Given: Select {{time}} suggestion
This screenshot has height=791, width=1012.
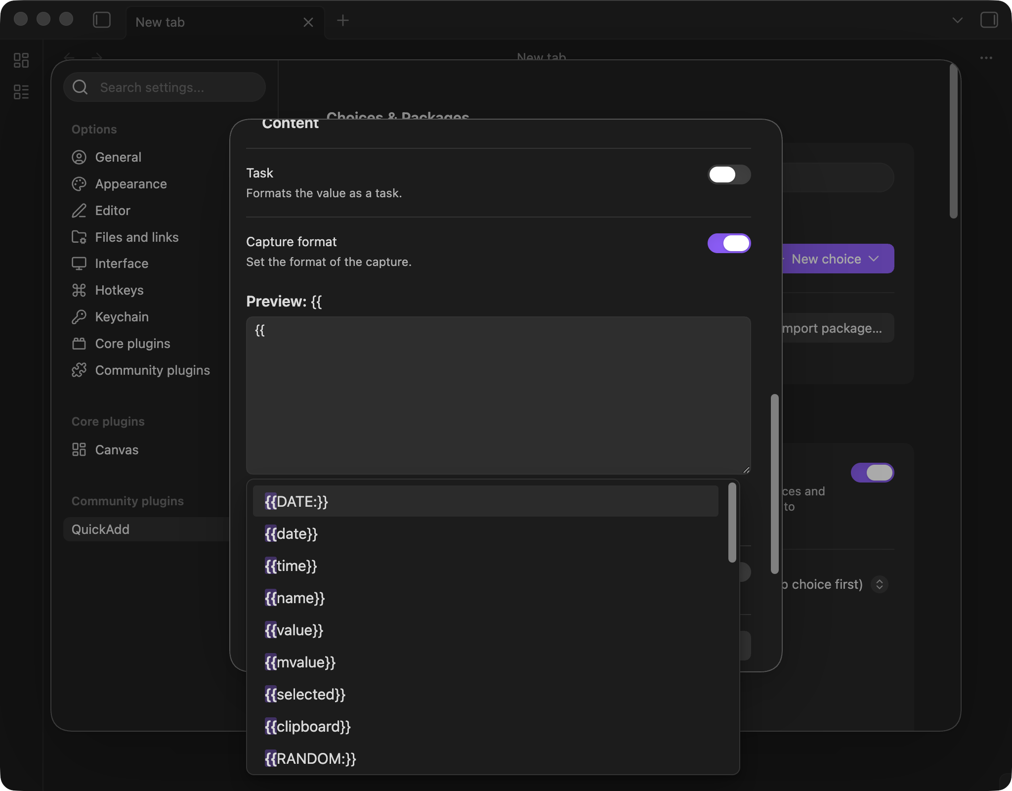Looking at the screenshot, I should 486,566.
